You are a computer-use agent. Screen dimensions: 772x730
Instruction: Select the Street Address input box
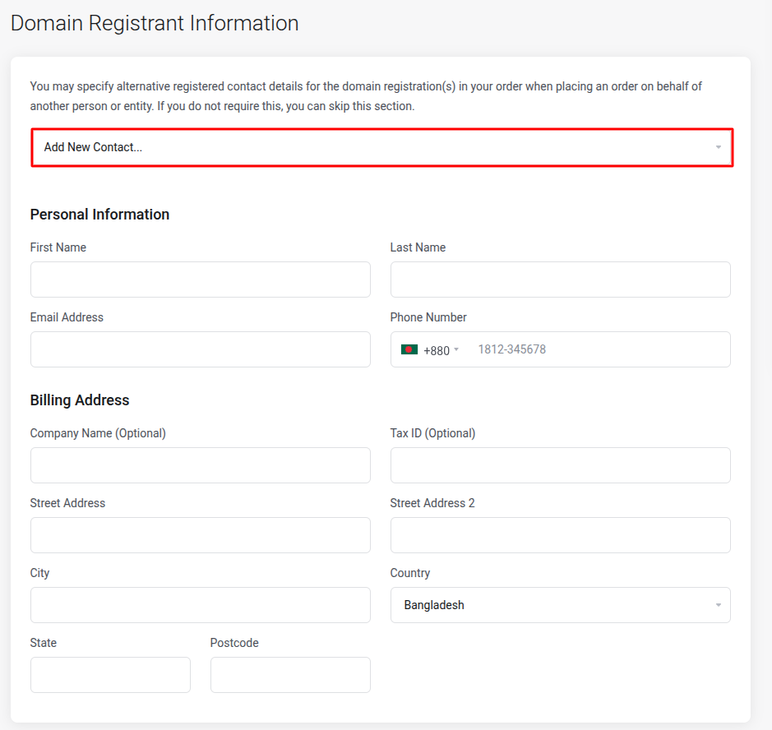[x=200, y=535]
